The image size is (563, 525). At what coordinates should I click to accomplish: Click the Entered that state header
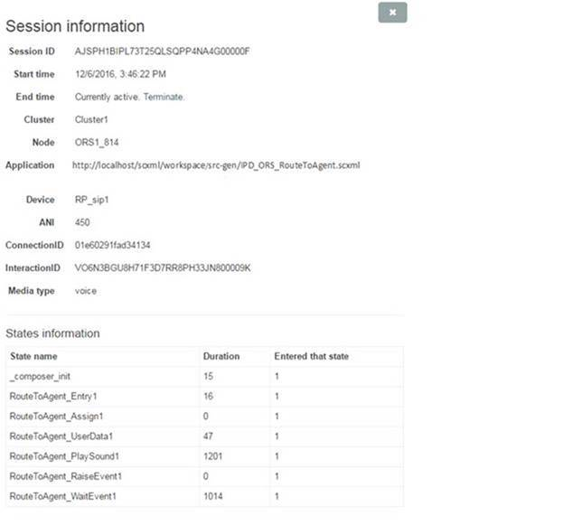click(x=311, y=356)
